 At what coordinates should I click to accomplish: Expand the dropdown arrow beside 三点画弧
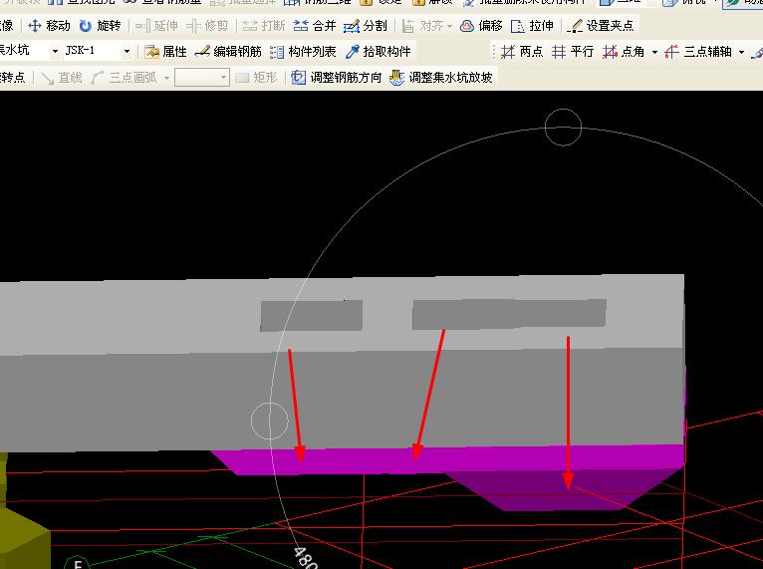click(x=166, y=78)
